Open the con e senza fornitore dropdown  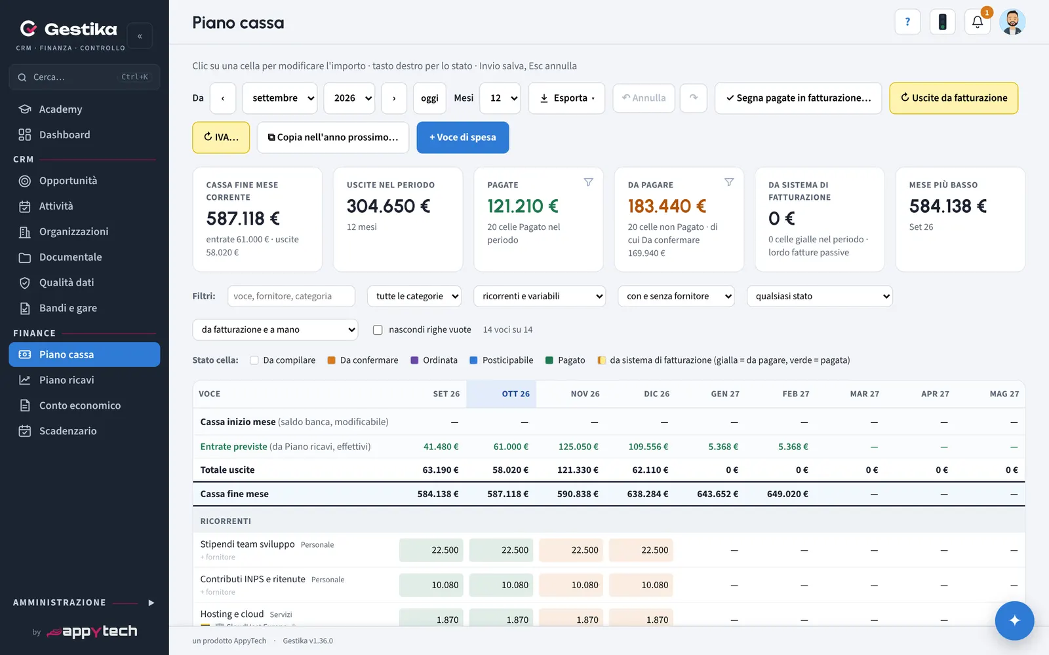click(676, 296)
